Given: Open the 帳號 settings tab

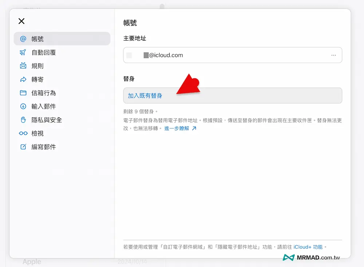Looking at the screenshot, I should coord(62,39).
